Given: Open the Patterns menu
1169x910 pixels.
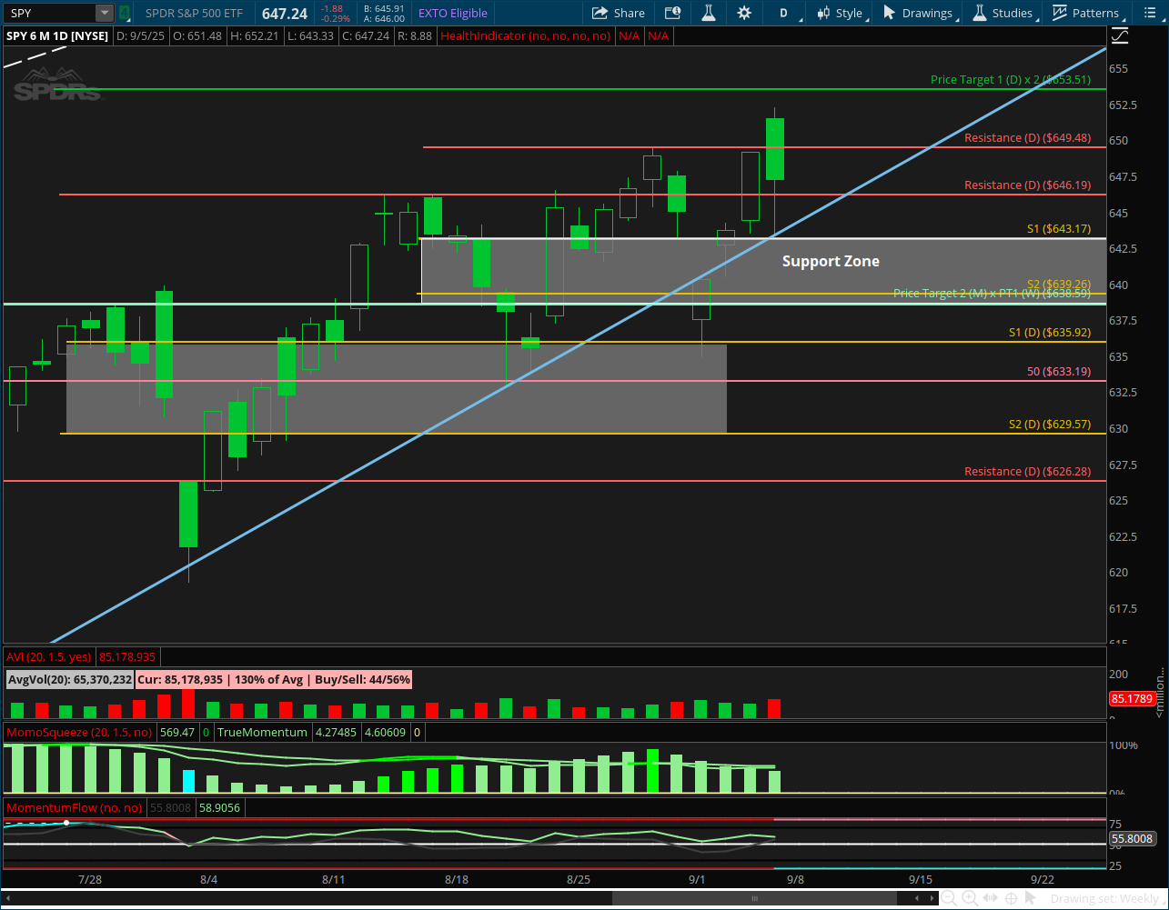Looking at the screenshot, I should pos(1088,13).
